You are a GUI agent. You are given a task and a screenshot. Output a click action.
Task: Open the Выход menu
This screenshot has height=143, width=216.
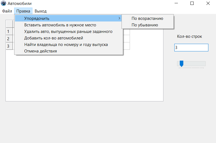tap(41, 11)
